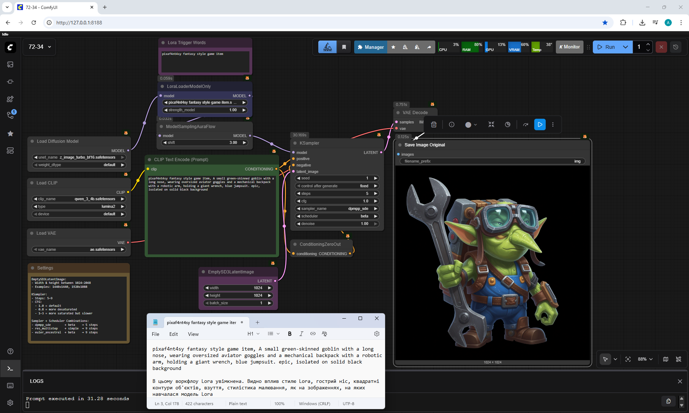Adjust the denoise slider in KSampler

337,224
